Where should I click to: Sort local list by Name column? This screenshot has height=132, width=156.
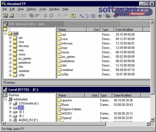pos(71,95)
